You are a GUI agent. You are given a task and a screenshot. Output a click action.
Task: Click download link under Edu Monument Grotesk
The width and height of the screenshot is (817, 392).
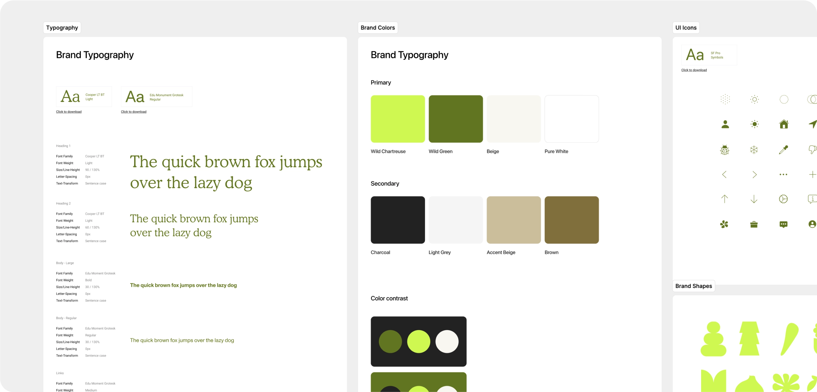(x=134, y=112)
